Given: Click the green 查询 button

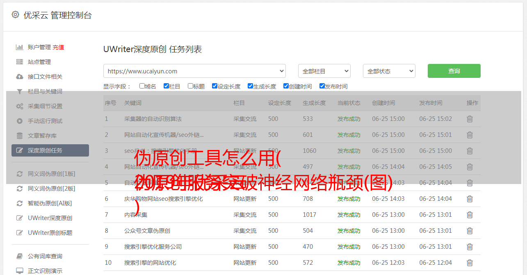Looking at the screenshot, I should coord(454,71).
